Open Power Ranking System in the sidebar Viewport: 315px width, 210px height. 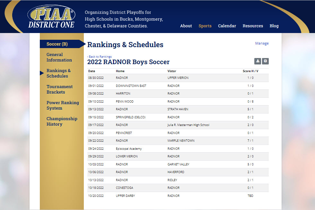point(63,105)
